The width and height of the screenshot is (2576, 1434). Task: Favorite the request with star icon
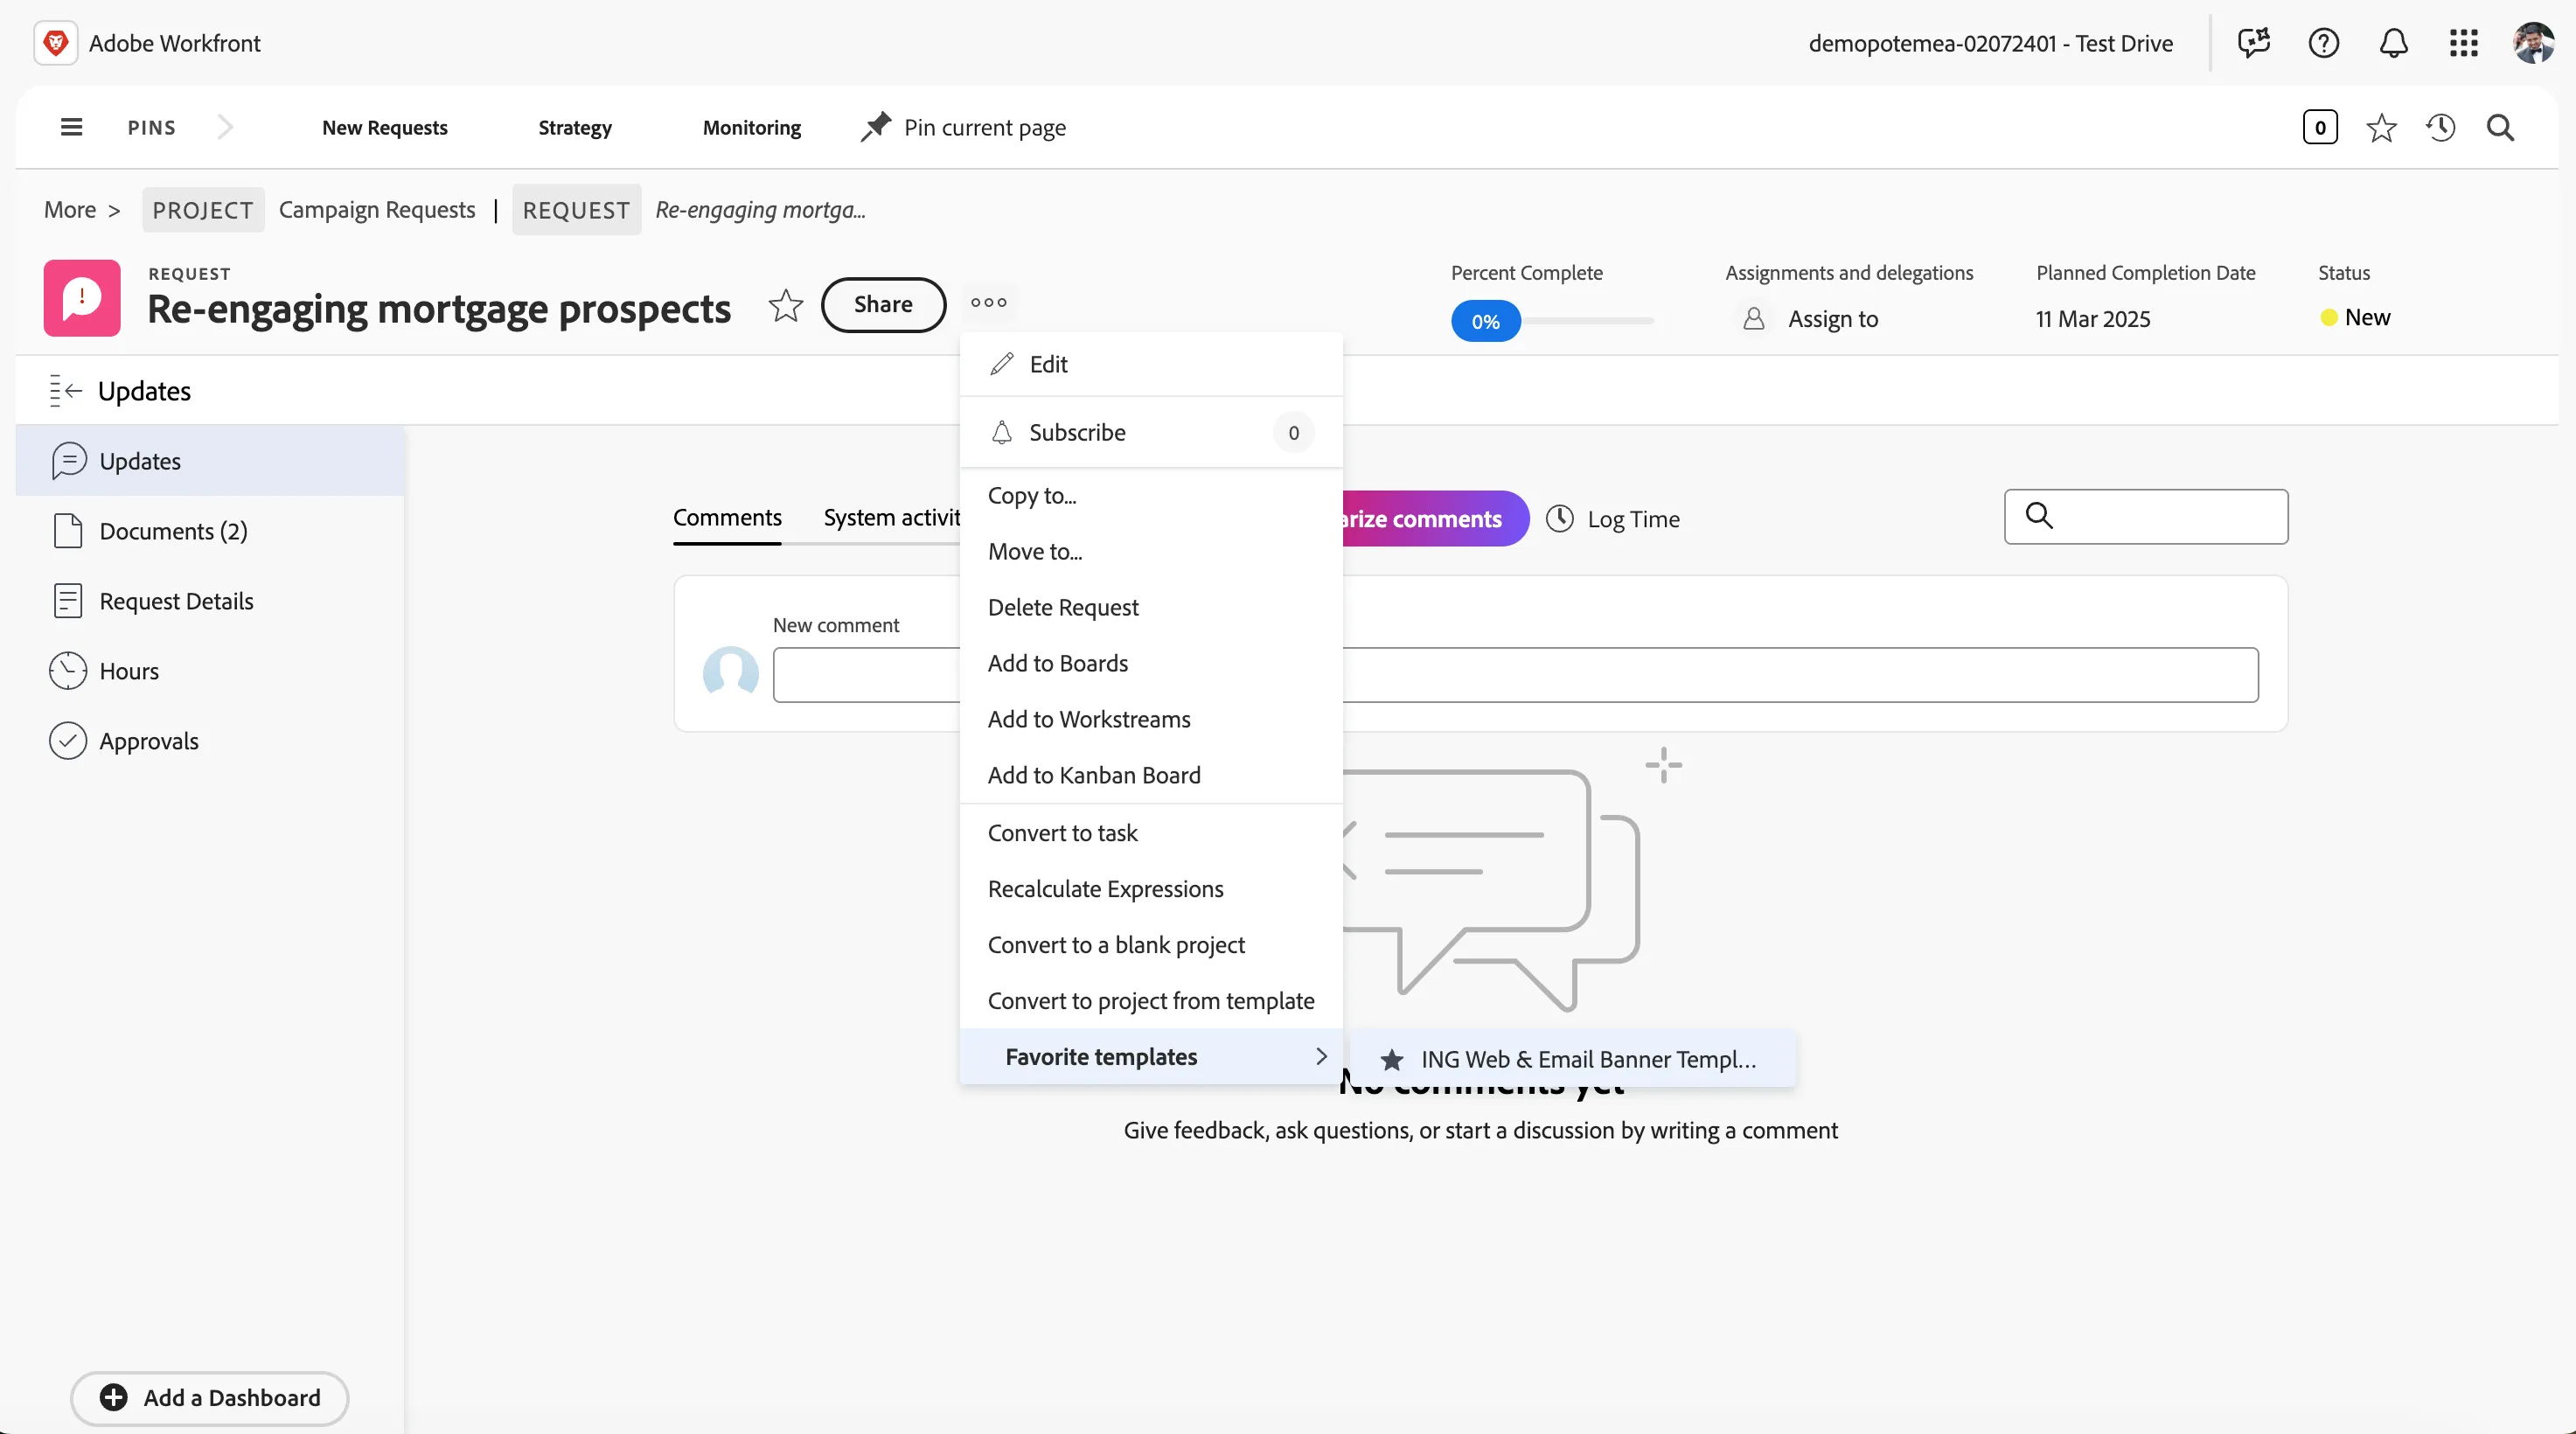point(786,305)
